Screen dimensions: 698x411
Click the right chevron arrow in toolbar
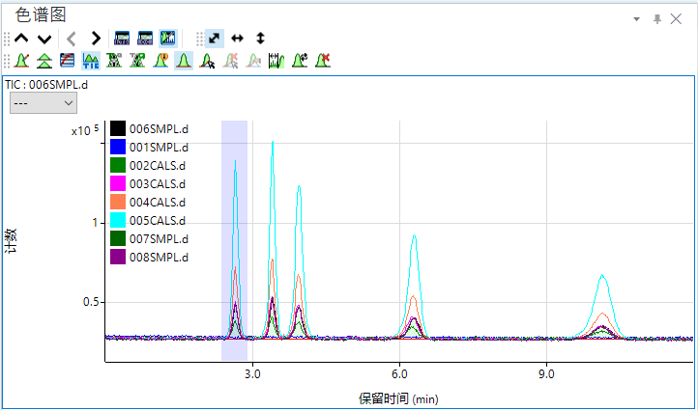pyautogui.click(x=96, y=39)
